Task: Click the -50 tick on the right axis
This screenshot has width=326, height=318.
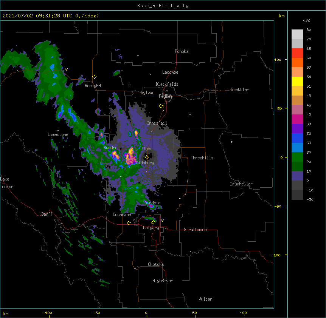Action: [278, 206]
